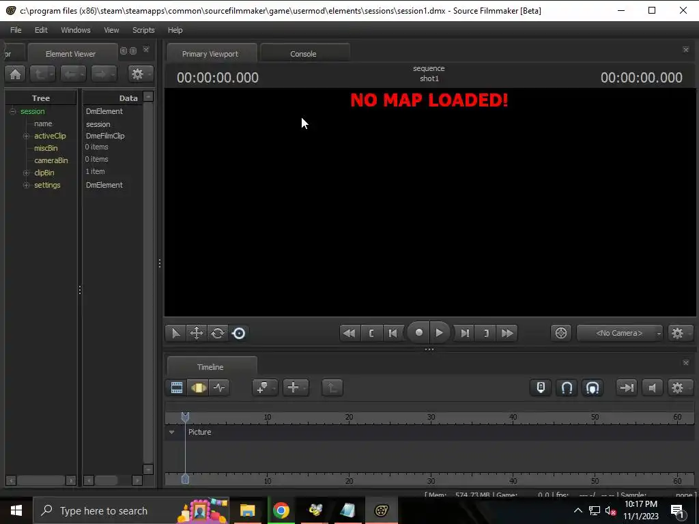Screen dimensions: 699x524
Task: Expand the clipBin node
Action: tap(27, 173)
